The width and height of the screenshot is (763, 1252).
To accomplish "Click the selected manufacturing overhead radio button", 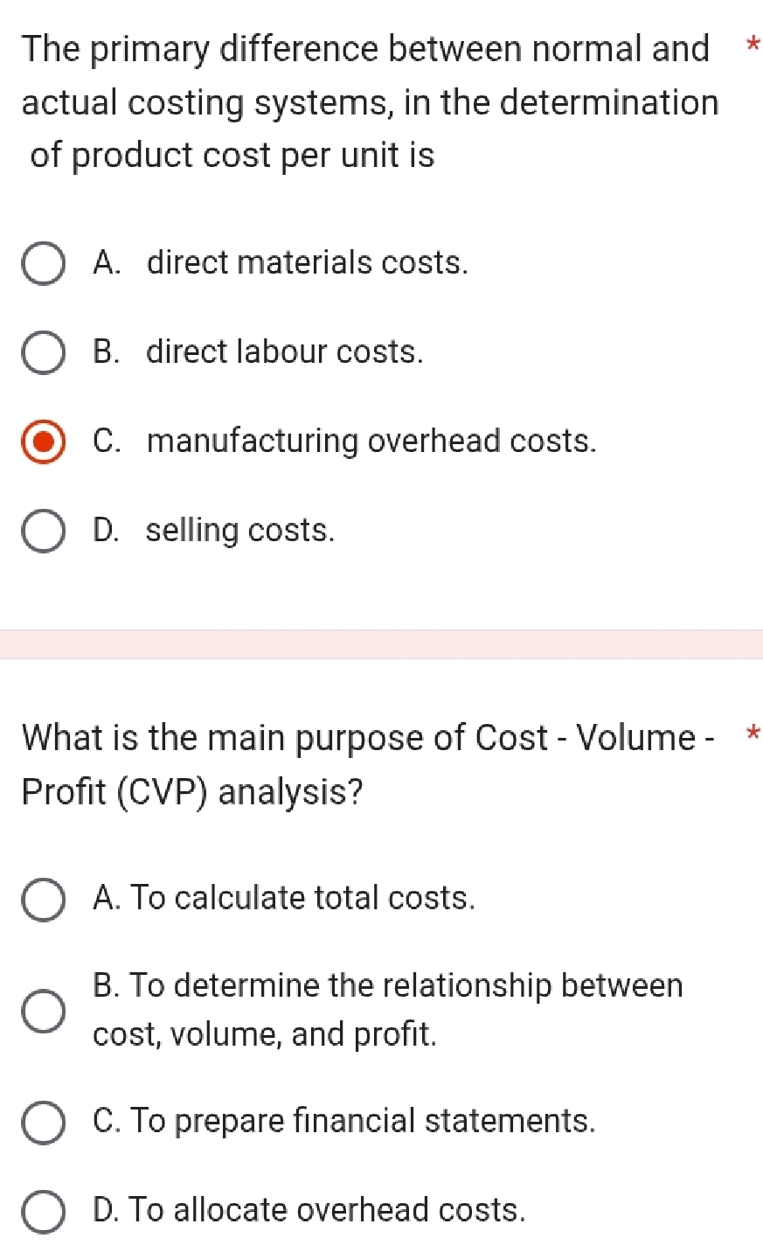I will (43, 442).
